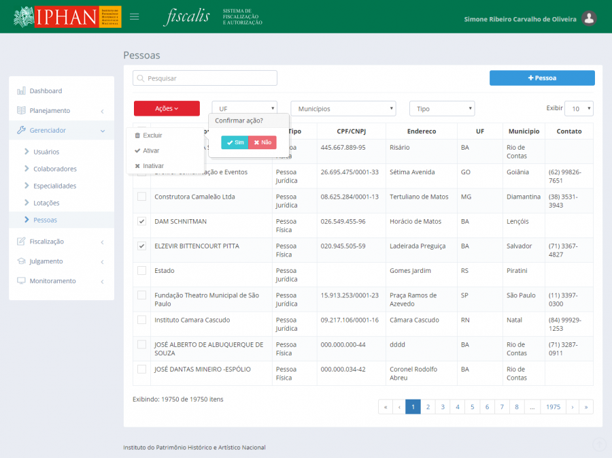Screen dimensions: 612x458
Task: Click the Planejamento icon in sidebar
Action: (x=21, y=111)
